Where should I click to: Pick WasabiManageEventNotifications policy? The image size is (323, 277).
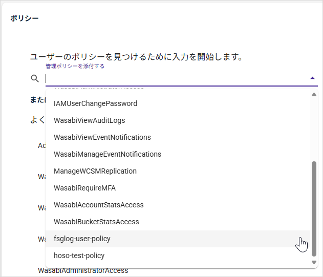click(x=107, y=154)
